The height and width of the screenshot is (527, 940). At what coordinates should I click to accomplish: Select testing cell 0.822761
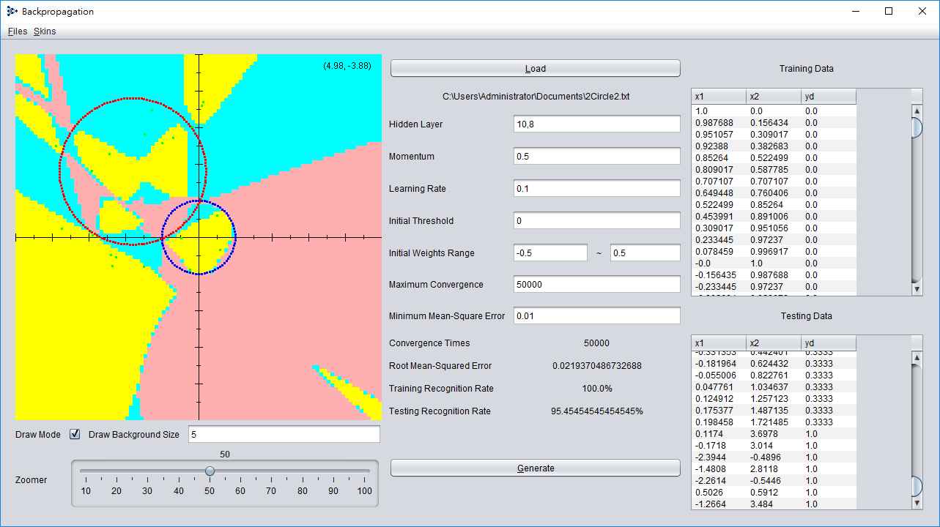click(x=774, y=375)
